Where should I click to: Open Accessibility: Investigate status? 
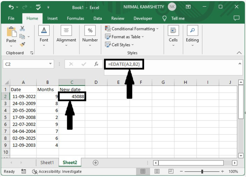(x=57, y=171)
